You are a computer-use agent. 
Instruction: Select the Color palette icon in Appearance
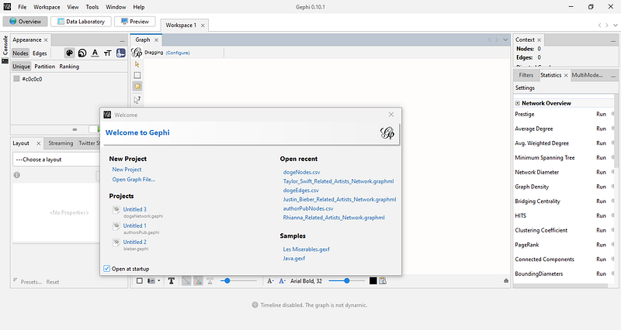point(69,53)
